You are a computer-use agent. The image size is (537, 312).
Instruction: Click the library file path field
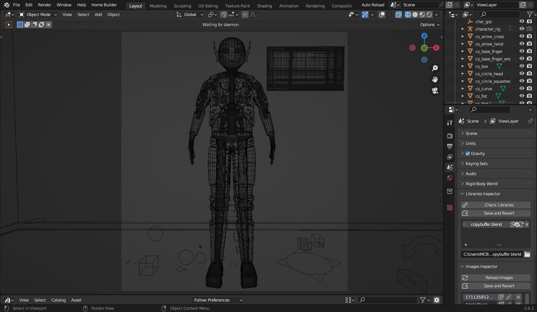pos(492,254)
